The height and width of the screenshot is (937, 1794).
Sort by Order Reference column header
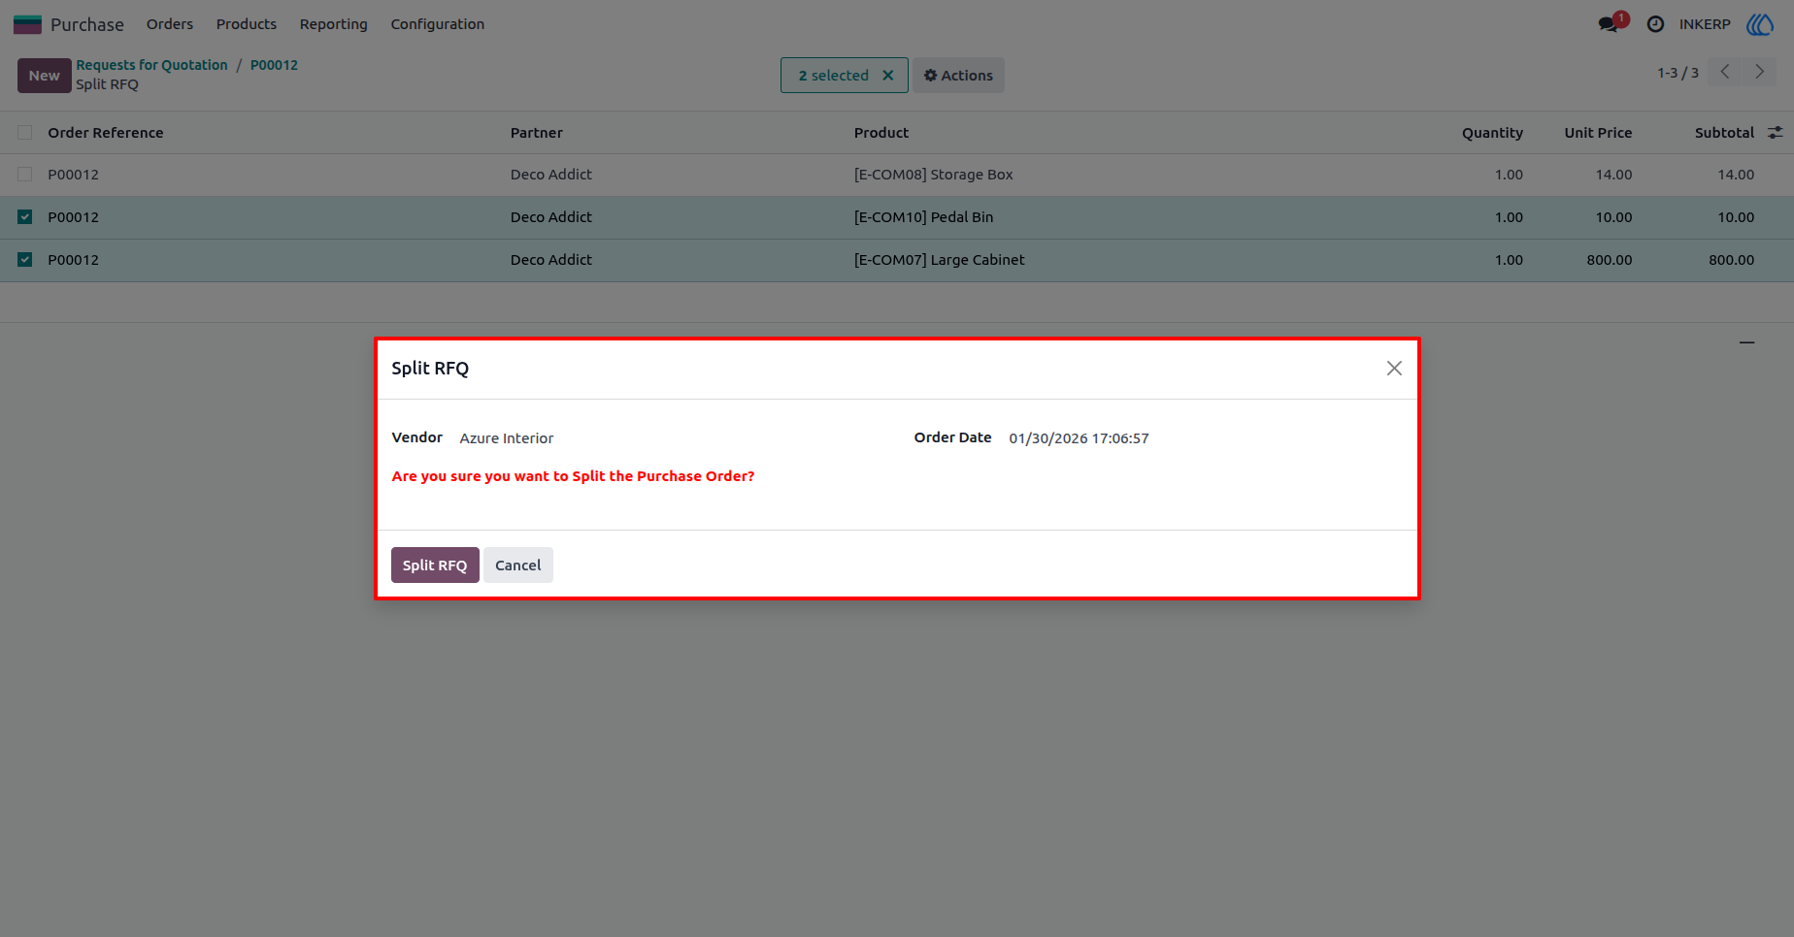click(106, 133)
